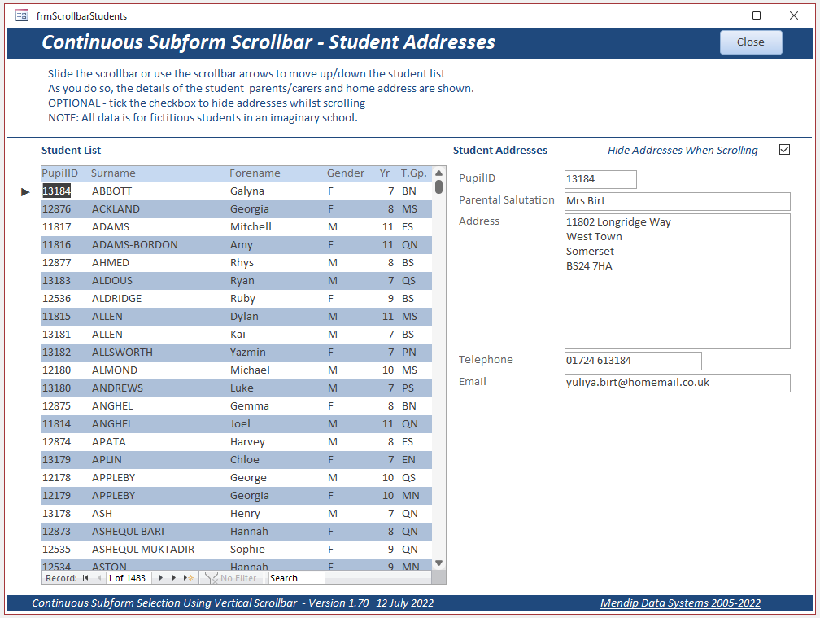
Task: Click the Search box in navigation bar
Action: (296, 578)
